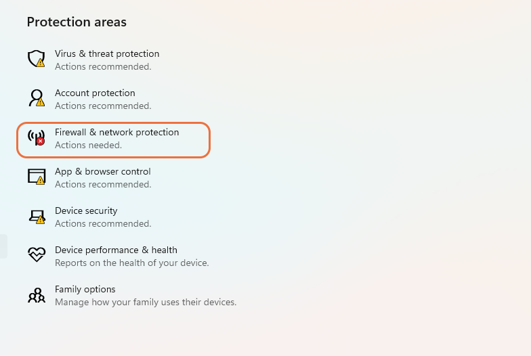The height and width of the screenshot is (356, 531).
Task: Click the App & browser control window icon
Action: coord(36,177)
